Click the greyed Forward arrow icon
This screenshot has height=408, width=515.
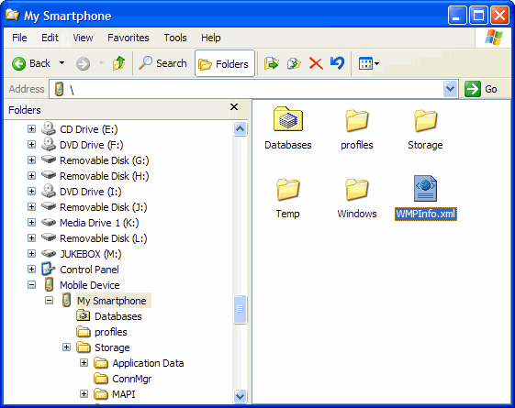[84, 63]
